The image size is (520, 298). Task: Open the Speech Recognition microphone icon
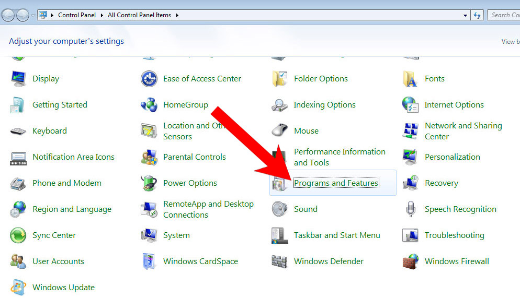(411, 209)
